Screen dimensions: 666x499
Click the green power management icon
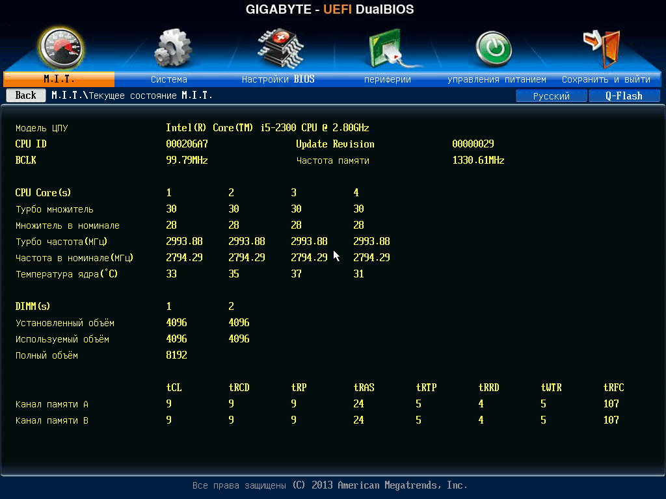(493, 49)
